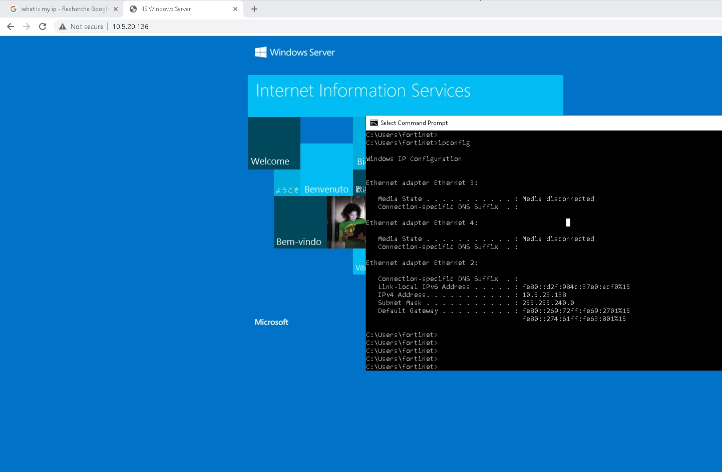Click the white selection cursor block in Command Prompt

568,222
